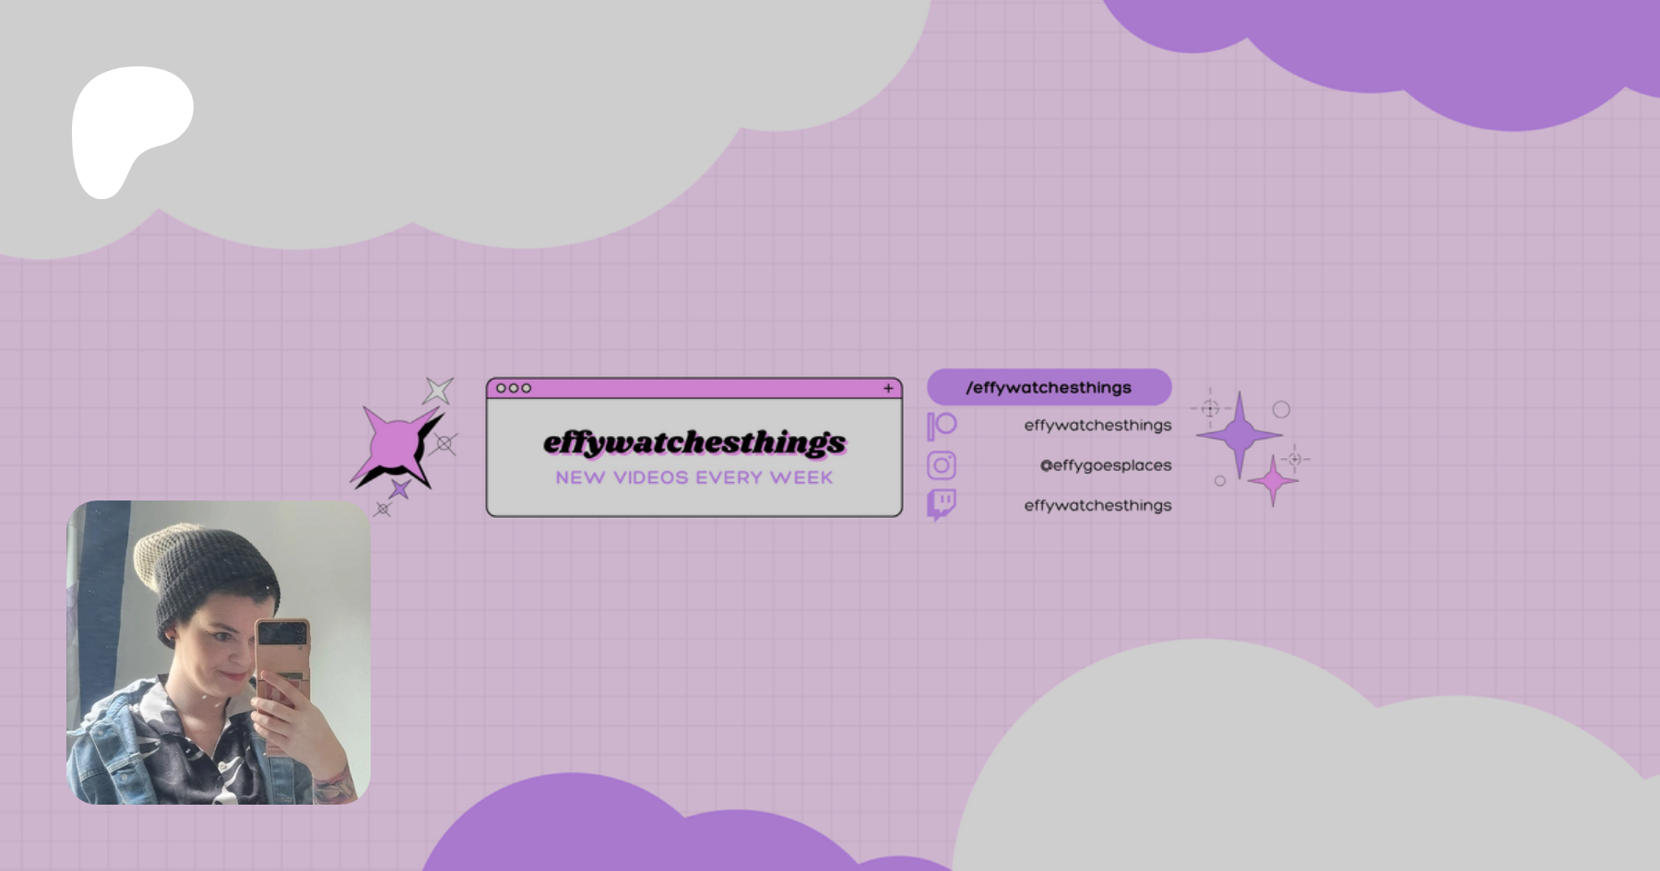Viewport: 1660px width, 871px height.
Task: Open the effywatchesthings handle beside Patreon icon
Action: (x=1097, y=426)
